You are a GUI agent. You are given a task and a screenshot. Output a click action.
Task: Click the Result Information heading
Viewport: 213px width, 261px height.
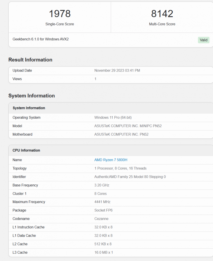coord(30,60)
